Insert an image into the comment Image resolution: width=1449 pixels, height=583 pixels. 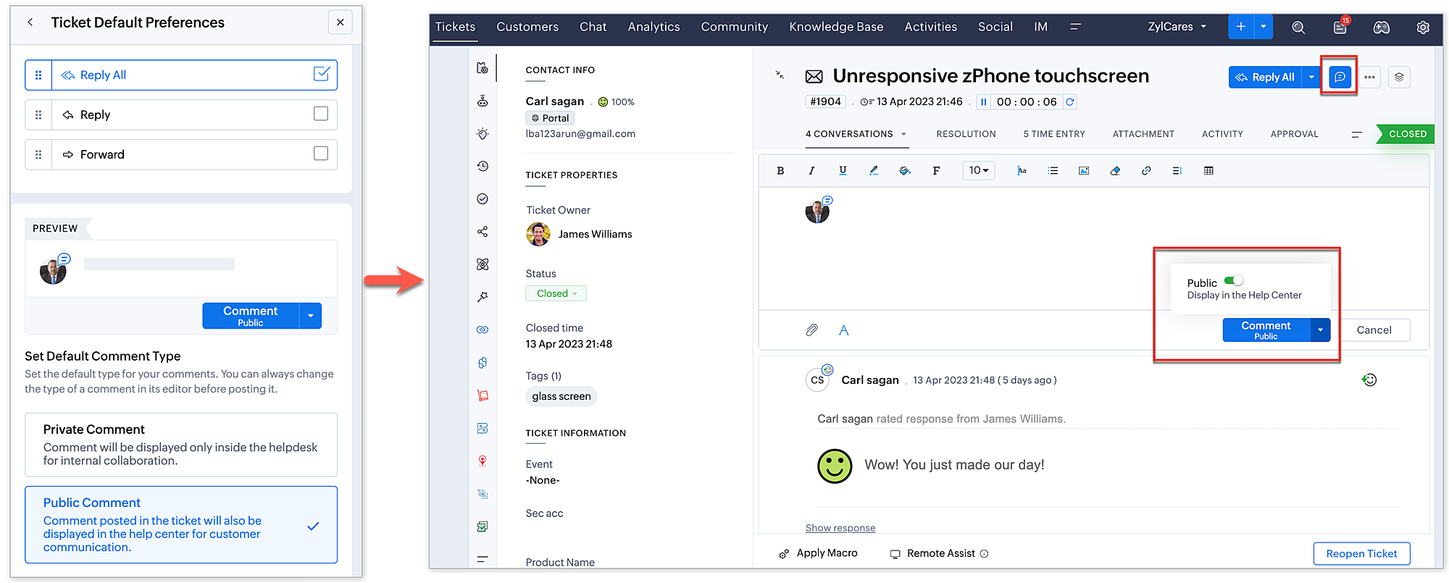point(1084,171)
